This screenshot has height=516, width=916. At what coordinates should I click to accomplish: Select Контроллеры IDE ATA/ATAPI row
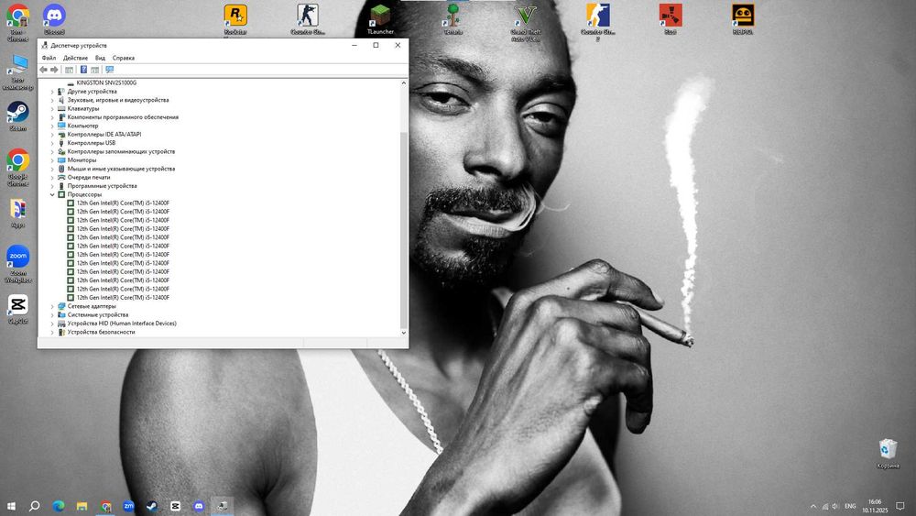[104, 135]
